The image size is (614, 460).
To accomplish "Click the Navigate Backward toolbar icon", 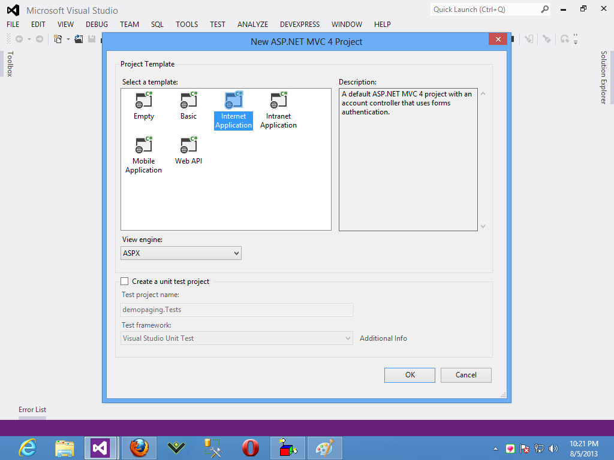I will coord(19,39).
